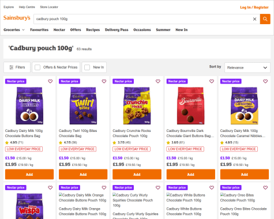The width and height of the screenshot is (274, 219).
Task: Click Nectar price badge on Dairy Milk Buttons
Action: (16, 81)
